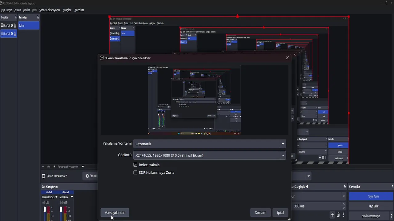
Task: Open the Araçlar menu
Action: [x=67, y=10]
